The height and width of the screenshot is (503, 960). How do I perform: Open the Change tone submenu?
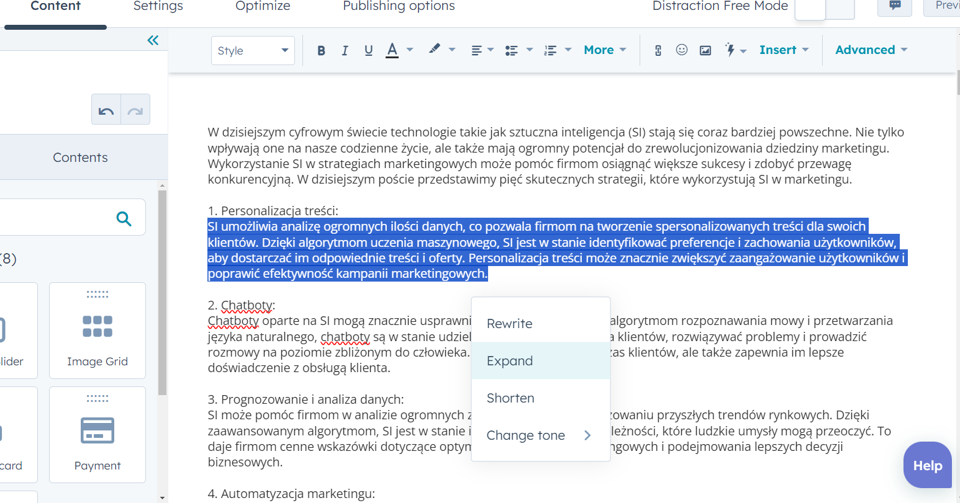[x=541, y=435]
